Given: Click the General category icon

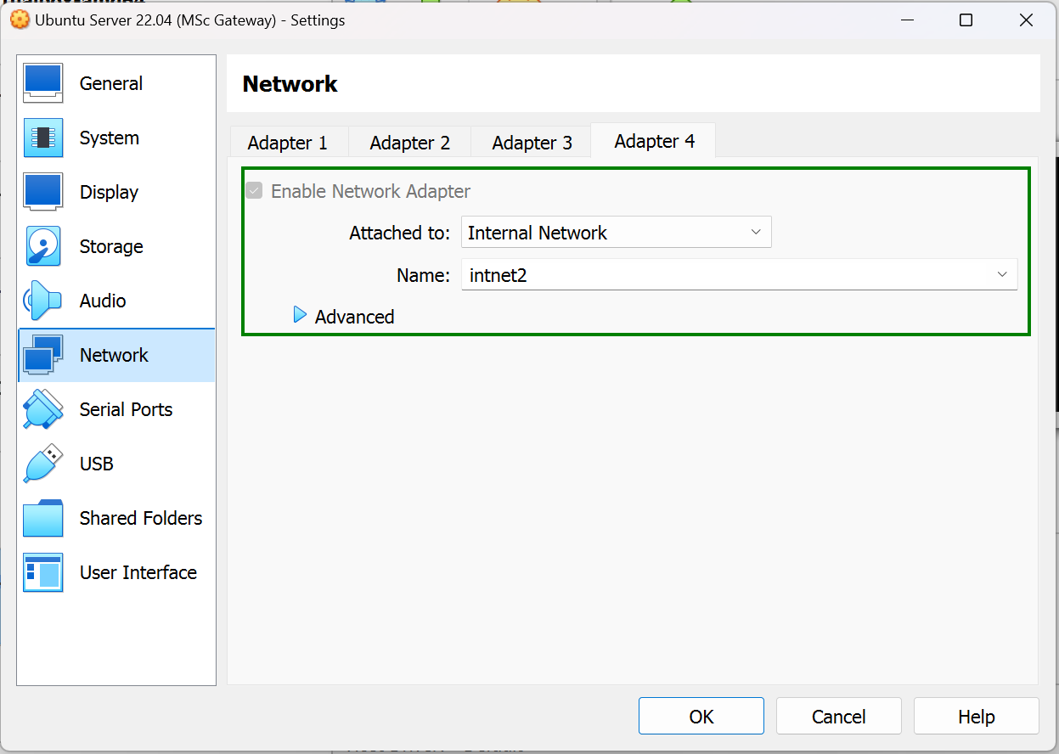Looking at the screenshot, I should tap(42, 83).
